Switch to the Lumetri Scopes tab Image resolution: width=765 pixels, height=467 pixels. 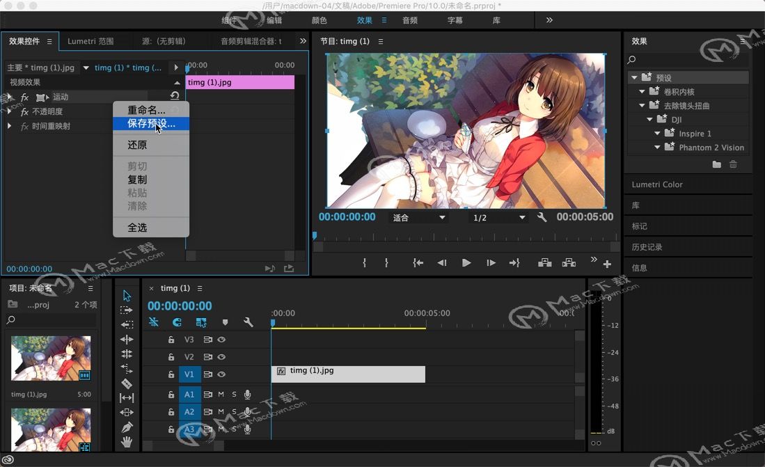point(90,42)
